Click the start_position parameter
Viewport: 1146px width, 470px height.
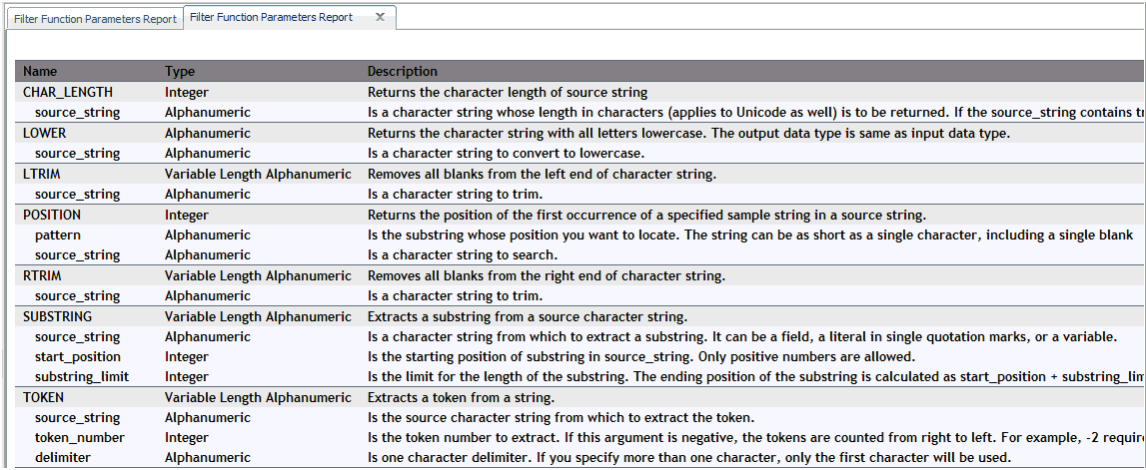pyautogui.click(x=78, y=357)
